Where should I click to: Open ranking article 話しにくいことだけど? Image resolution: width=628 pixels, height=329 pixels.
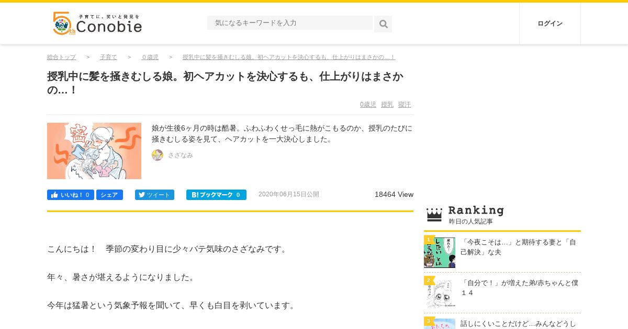coord(518,324)
